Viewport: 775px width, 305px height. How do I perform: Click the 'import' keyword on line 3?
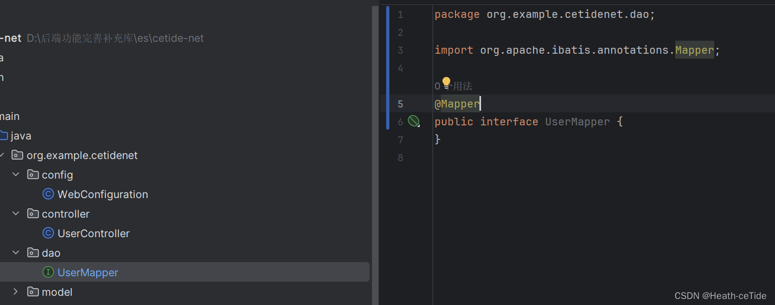(x=454, y=50)
